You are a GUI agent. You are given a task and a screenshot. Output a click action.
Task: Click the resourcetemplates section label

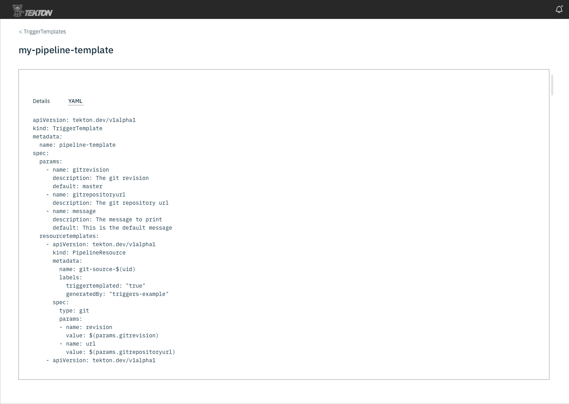pyautogui.click(x=69, y=236)
